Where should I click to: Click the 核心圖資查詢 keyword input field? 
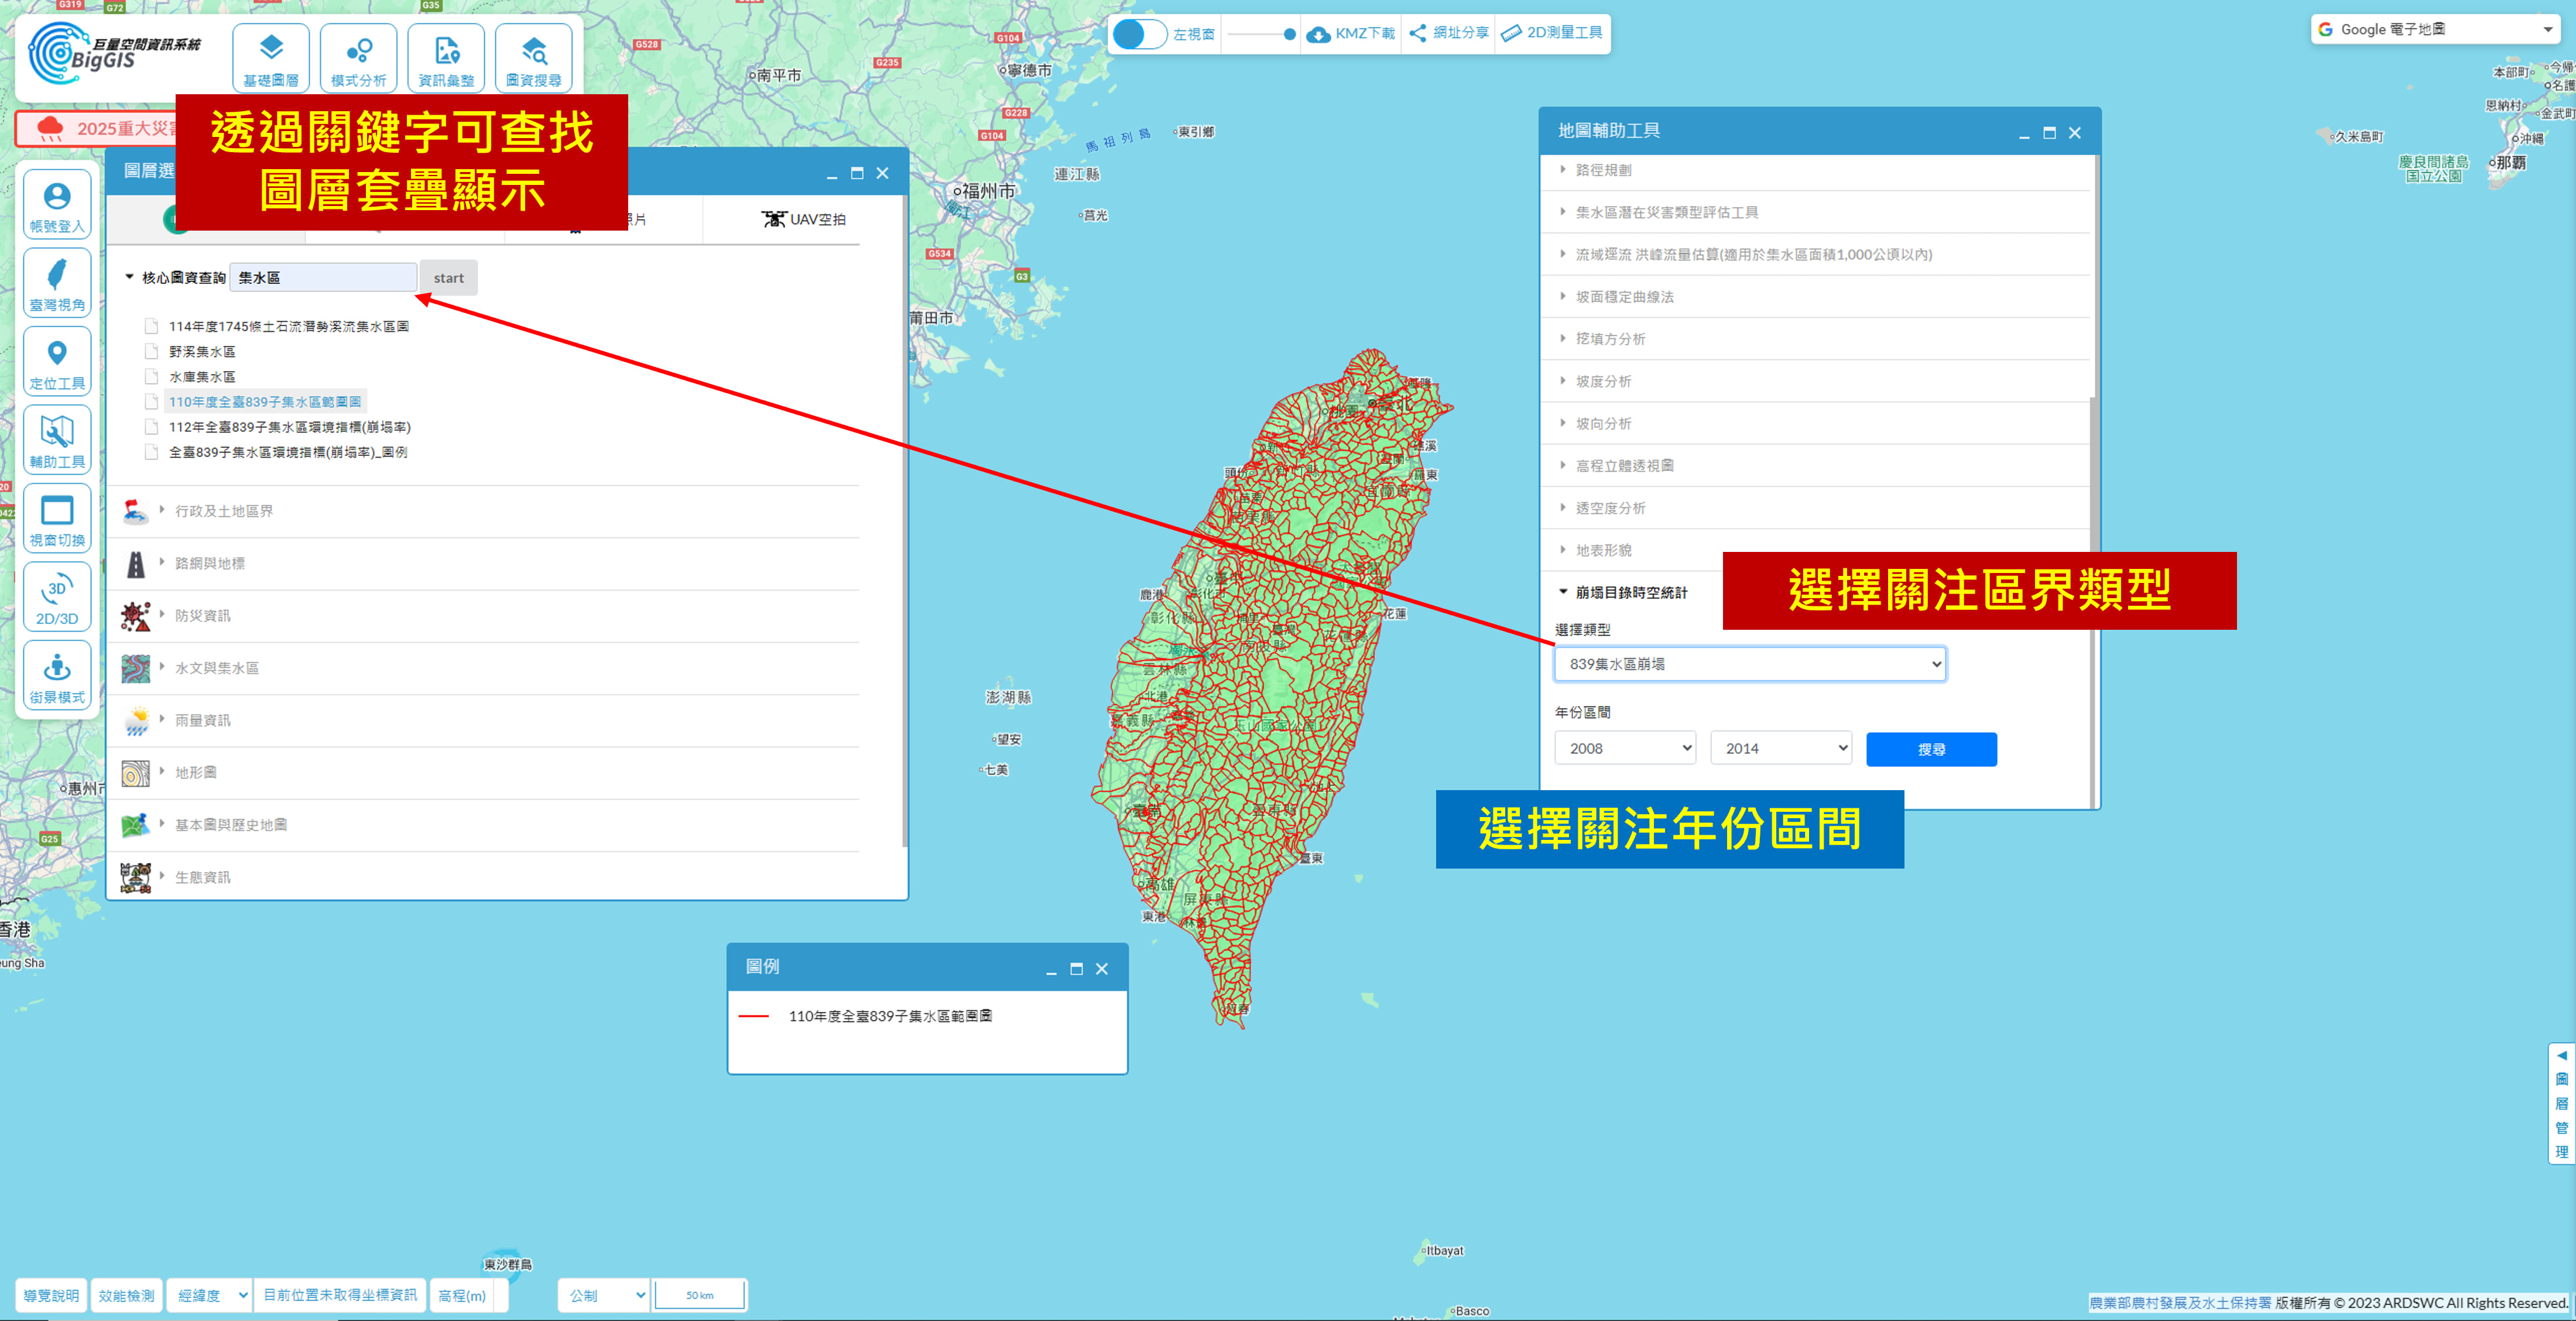(322, 278)
